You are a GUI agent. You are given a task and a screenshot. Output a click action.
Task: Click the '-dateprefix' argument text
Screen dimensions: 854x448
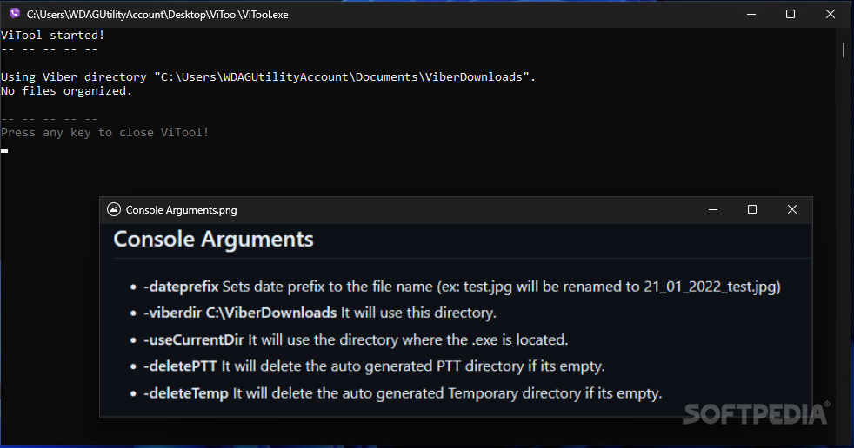tap(182, 287)
